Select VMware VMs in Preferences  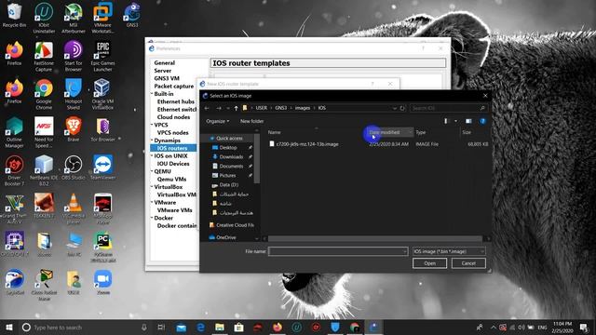[x=174, y=210]
